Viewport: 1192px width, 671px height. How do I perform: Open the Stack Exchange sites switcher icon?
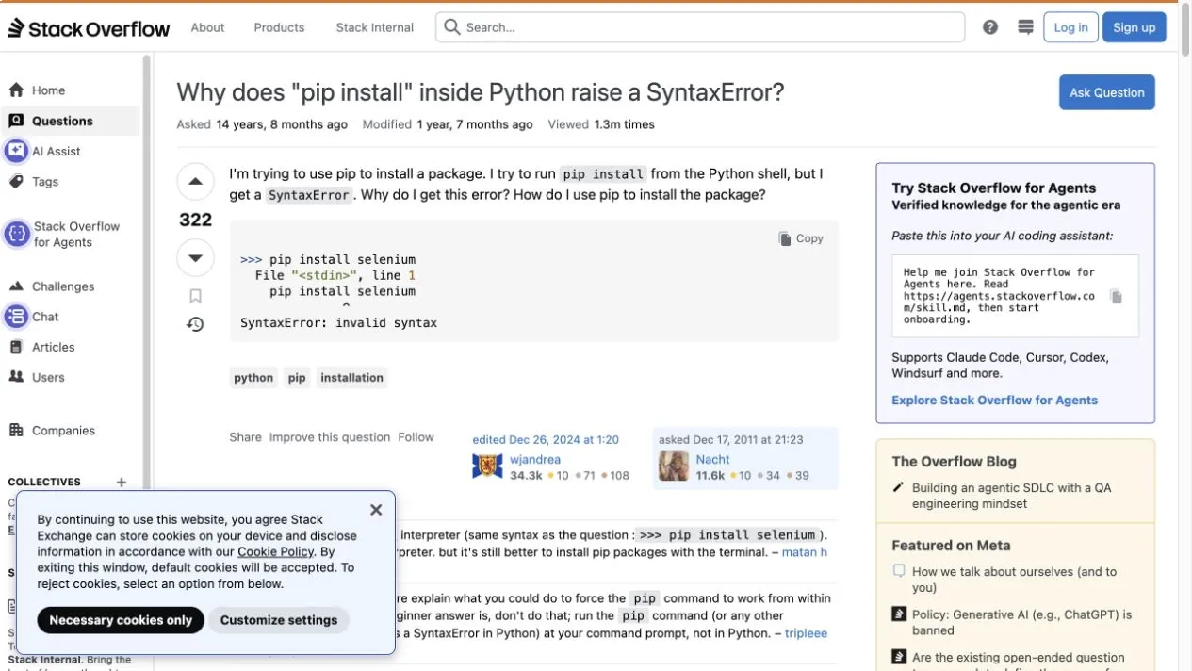(x=1026, y=27)
